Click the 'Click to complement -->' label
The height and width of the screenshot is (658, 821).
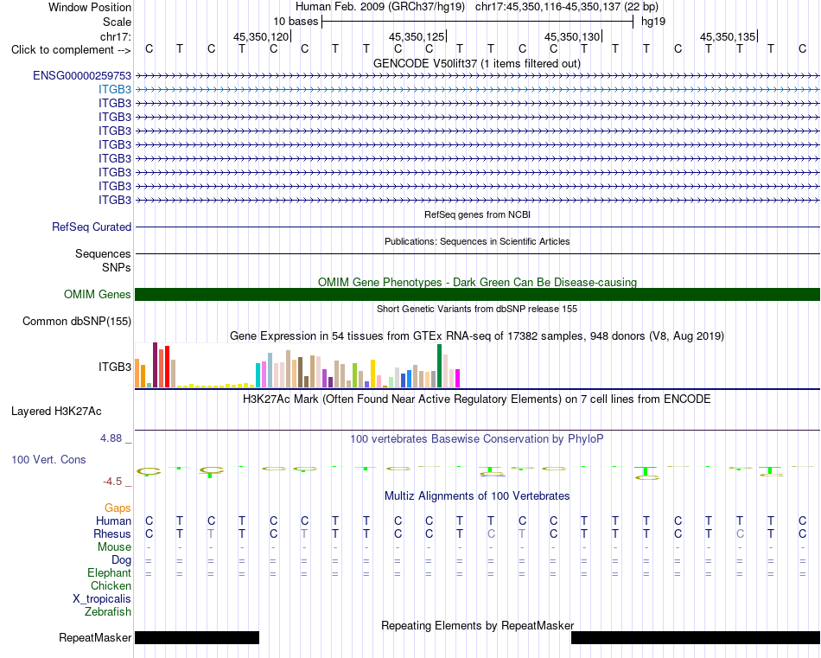pyautogui.click(x=71, y=50)
